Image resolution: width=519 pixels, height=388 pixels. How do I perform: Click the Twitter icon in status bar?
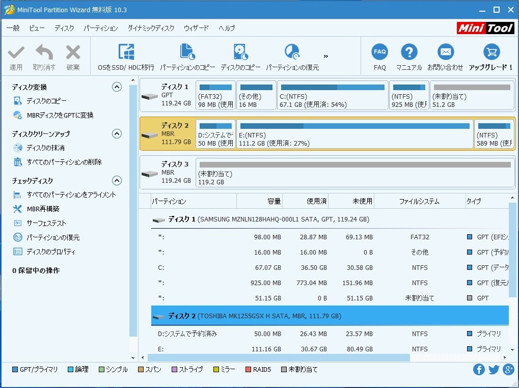point(494,370)
